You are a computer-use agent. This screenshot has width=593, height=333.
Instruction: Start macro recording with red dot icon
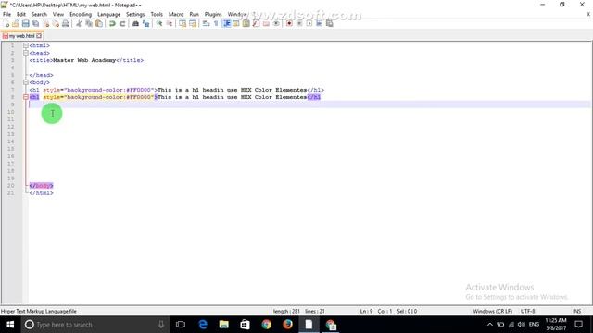pos(289,23)
